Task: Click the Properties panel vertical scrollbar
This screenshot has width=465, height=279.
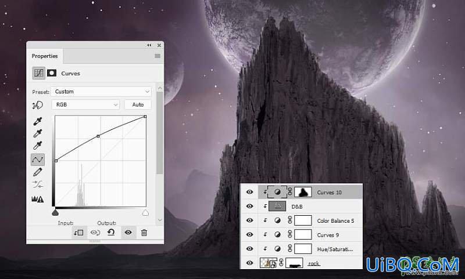Action: (x=160, y=133)
